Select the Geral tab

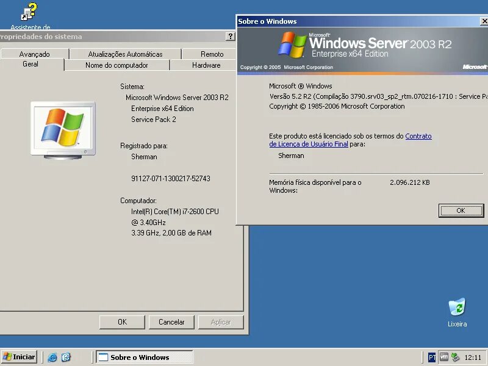tap(30, 64)
